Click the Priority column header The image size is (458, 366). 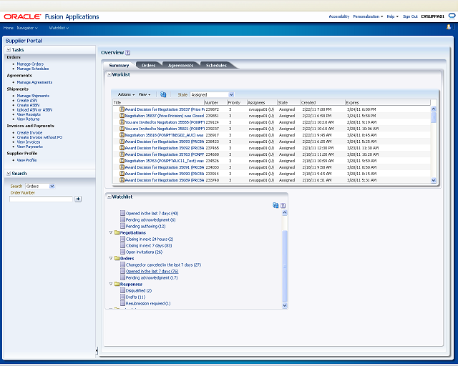click(x=237, y=102)
